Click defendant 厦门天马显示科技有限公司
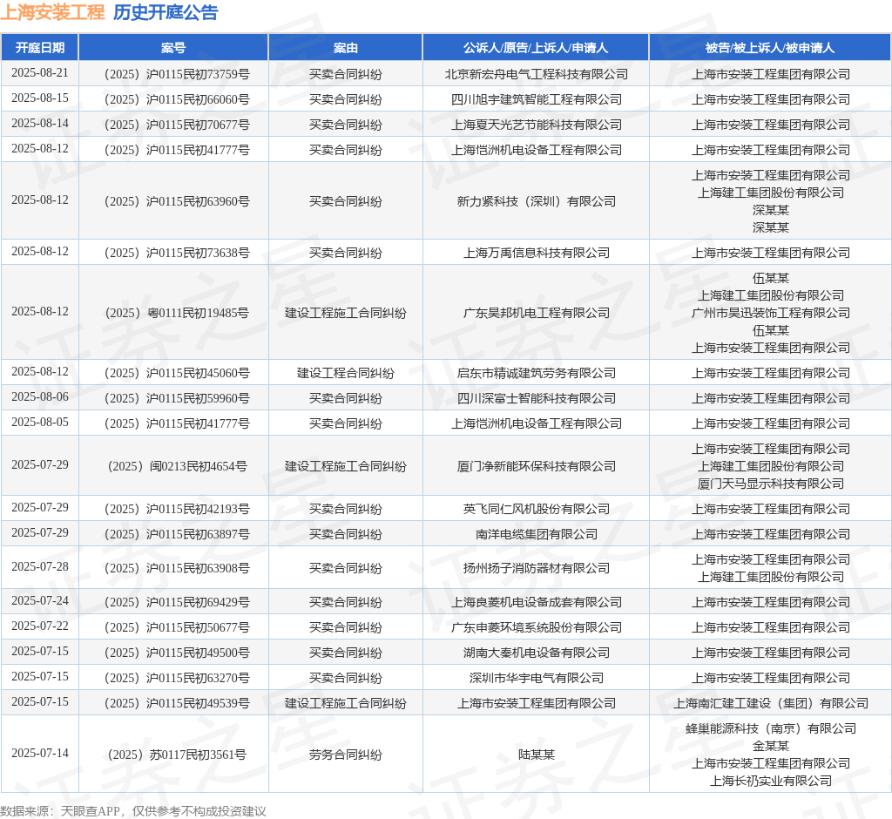Screen dimensions: 892x819 click(770, 484)
